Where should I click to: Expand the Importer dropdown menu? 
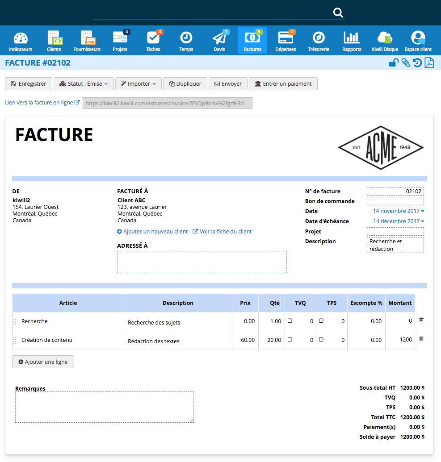point(138,84)
